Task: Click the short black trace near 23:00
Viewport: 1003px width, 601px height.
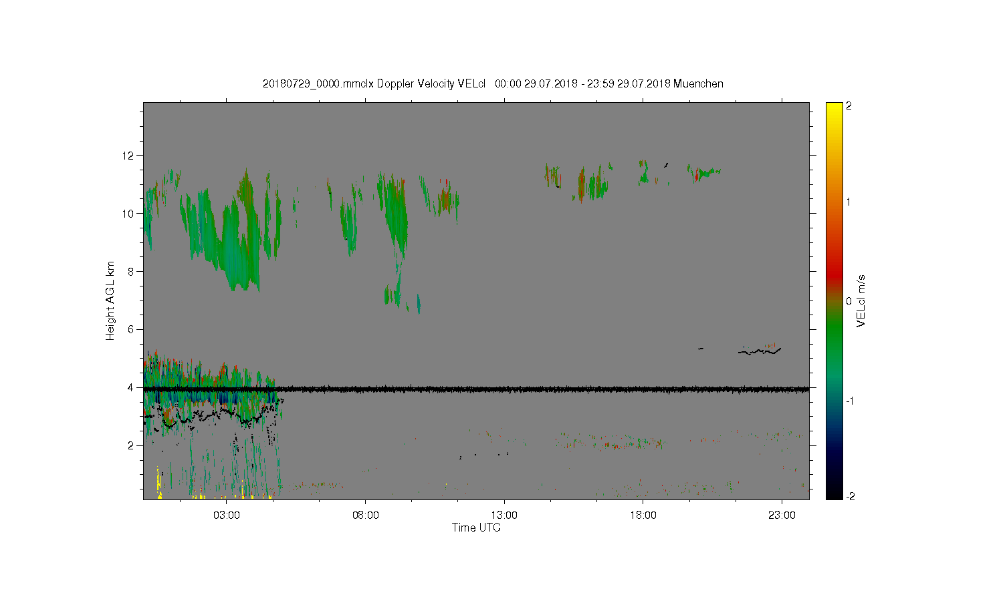Action: point(760,351)
